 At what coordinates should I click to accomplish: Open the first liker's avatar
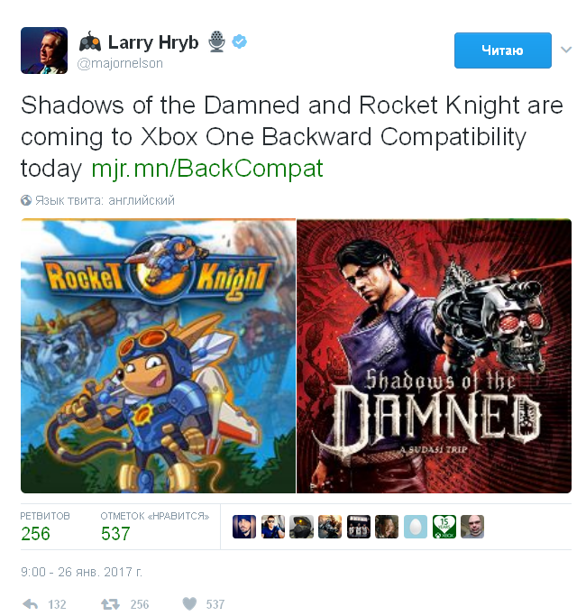click(244, 527)
